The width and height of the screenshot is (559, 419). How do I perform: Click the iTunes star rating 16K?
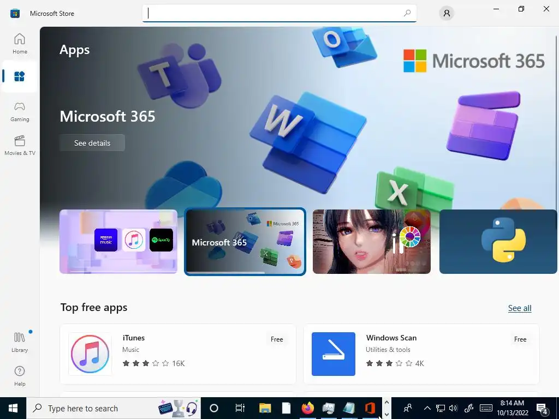[x=153, y=363]
